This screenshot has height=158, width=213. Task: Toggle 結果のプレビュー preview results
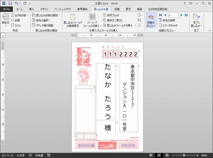pos(151,20)
